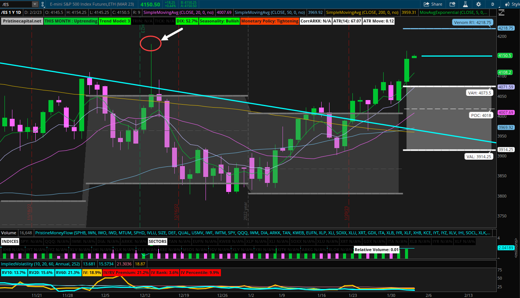Viewport: 520px width, 298px height.
Task: Click the 2022 year vertical marker
Action: pyautogui.click(x=245, y=211)
